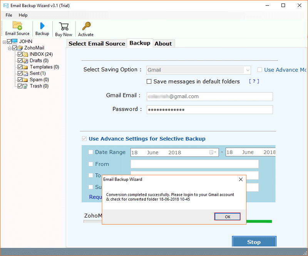Viewport: 308px width, 256px height.
Task: Uncheck the JOHN root checkbox
Action: pyautogui.click(x=9, y=42)
